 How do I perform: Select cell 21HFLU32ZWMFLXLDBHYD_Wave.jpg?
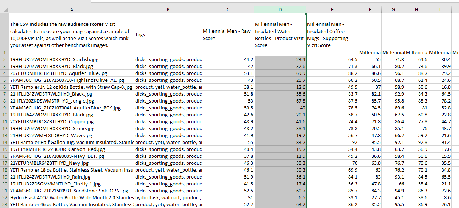pos(71,135)
